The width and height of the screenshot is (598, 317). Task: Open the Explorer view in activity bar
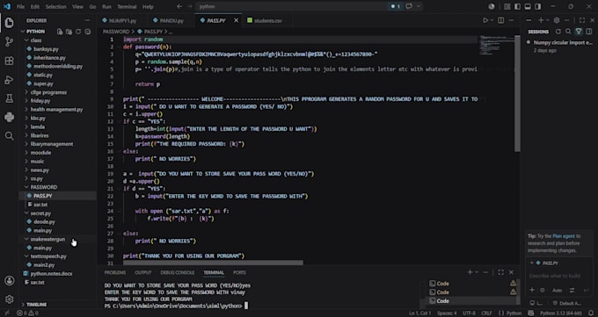(x=9, y=23)
